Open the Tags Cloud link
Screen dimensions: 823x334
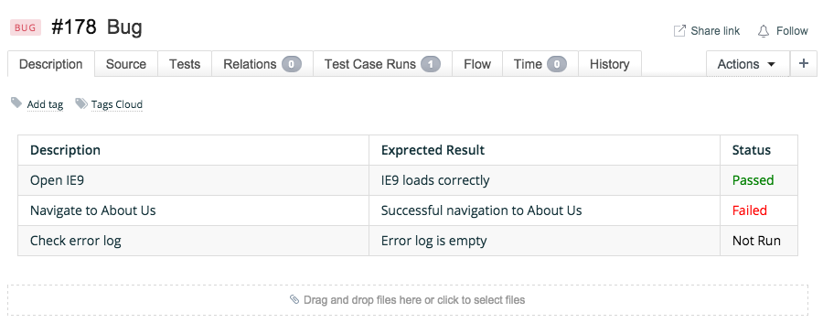116,104
